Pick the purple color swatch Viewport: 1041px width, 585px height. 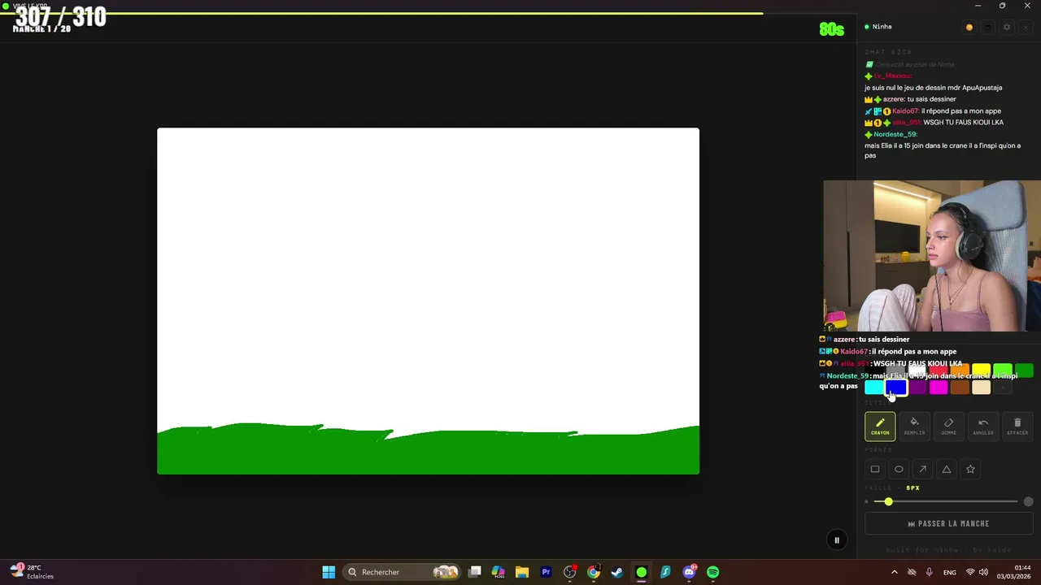point(917,388)
